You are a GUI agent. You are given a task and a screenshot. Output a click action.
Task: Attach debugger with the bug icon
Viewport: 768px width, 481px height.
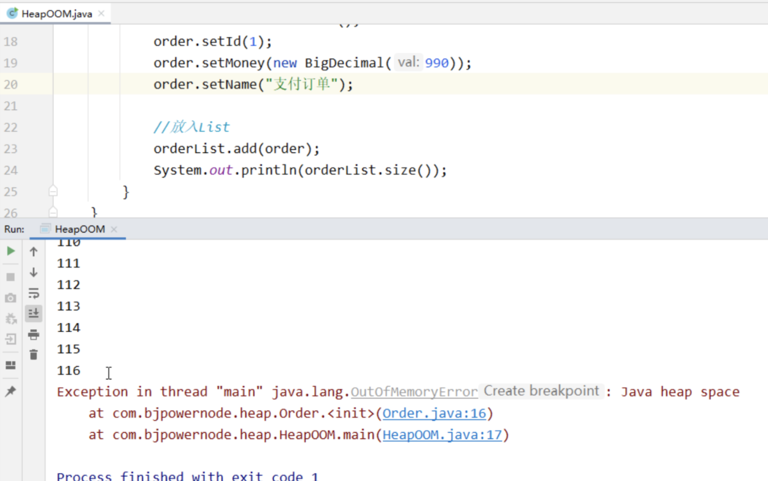coord(11,318)
